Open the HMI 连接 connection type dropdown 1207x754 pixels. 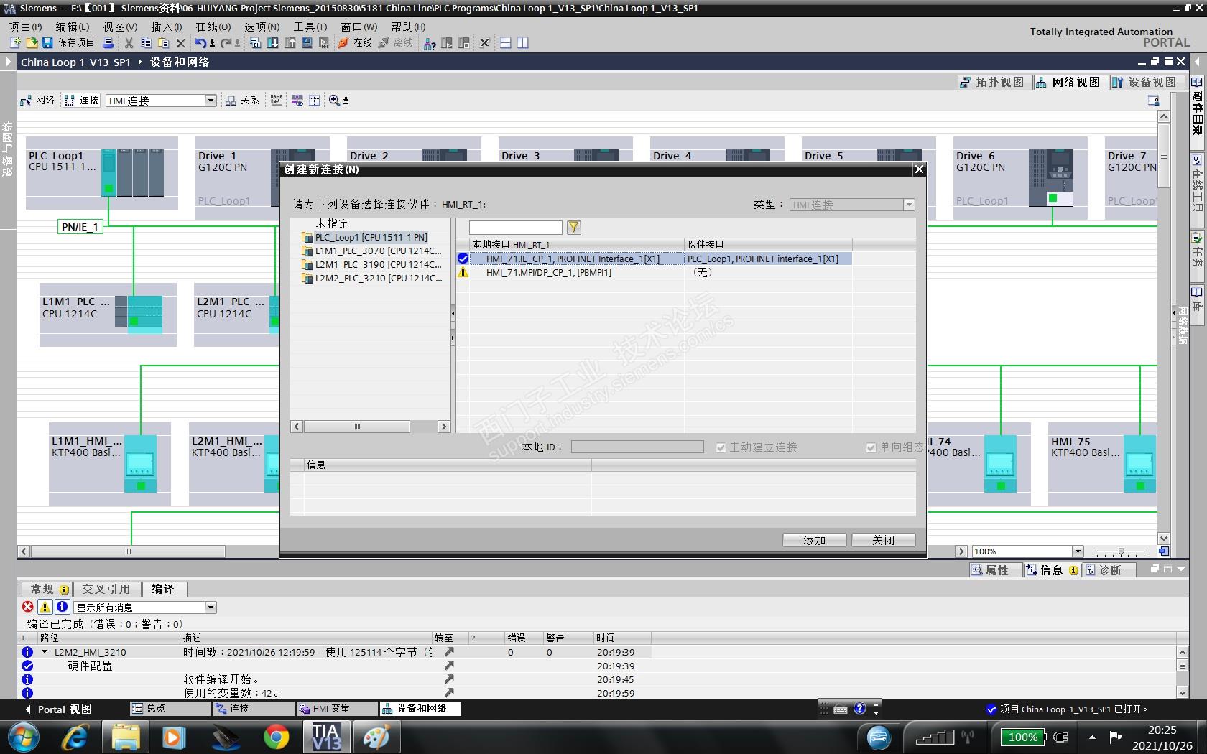(211, 101)
